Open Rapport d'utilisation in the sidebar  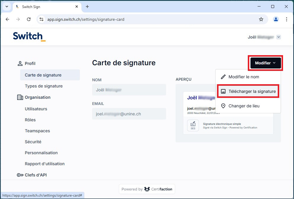[45, 164]
